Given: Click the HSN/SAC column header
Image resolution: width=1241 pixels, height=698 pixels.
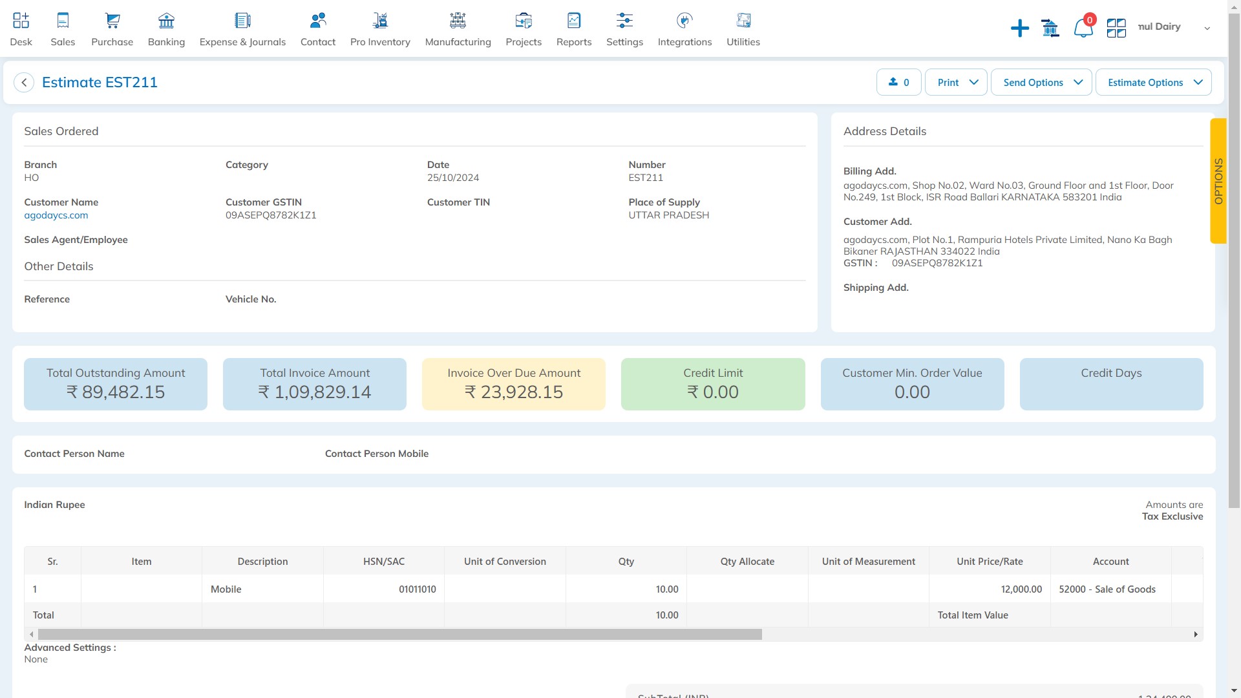Looking at the screenshot, I should pyautogui.click(x=384, y=561).
